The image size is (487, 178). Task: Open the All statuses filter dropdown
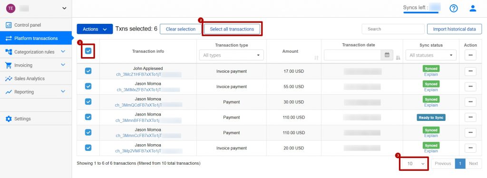pyautogui.click(x=431, y=55)
